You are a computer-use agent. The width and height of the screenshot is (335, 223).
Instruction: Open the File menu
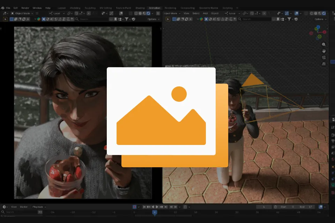[x=8, y=8]
